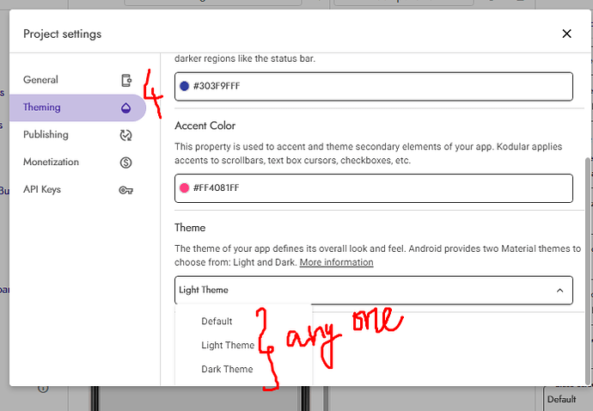Open the Publishing settings section

coord(77,135)
